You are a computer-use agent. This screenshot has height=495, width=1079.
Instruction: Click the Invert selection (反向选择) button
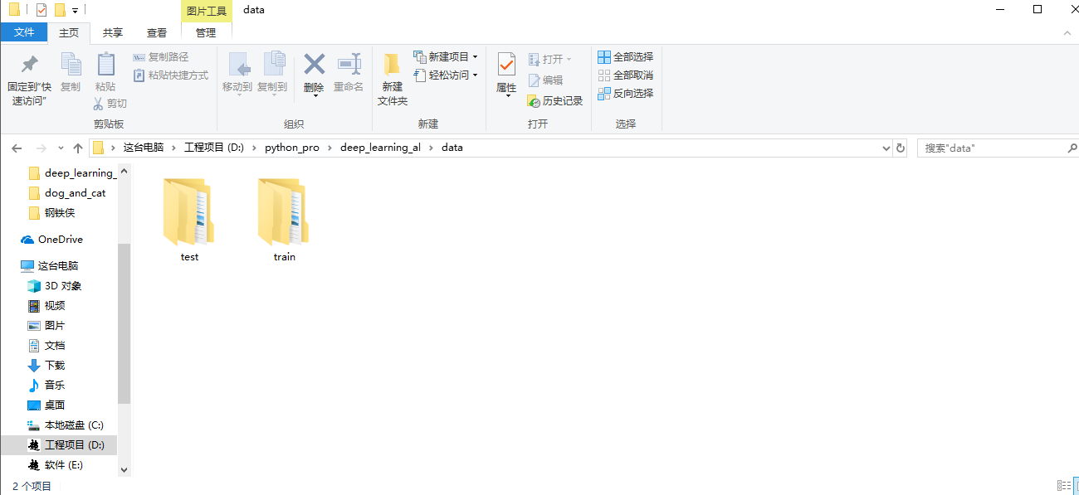[x=625, y=93]
